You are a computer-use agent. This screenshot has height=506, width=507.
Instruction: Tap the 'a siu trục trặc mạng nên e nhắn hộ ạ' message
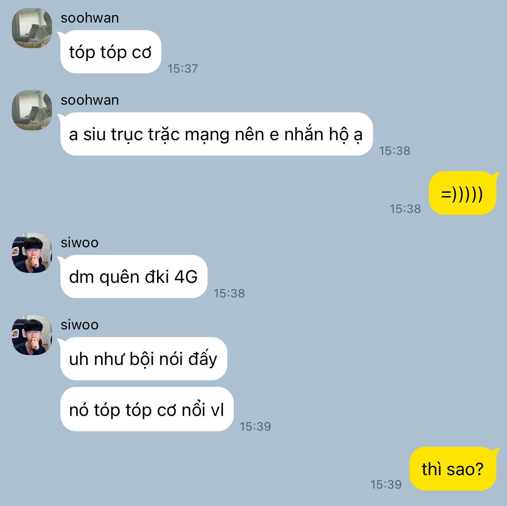(x=216, y=134)
